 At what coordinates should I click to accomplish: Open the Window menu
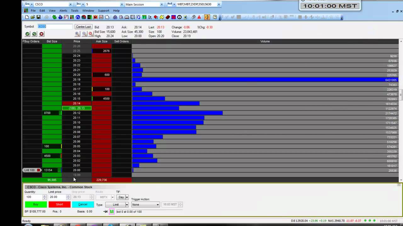pos(88,11)
